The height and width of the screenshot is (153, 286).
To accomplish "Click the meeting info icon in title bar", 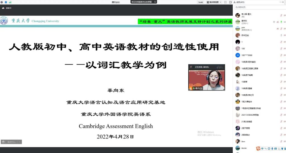I will [2, 2].
